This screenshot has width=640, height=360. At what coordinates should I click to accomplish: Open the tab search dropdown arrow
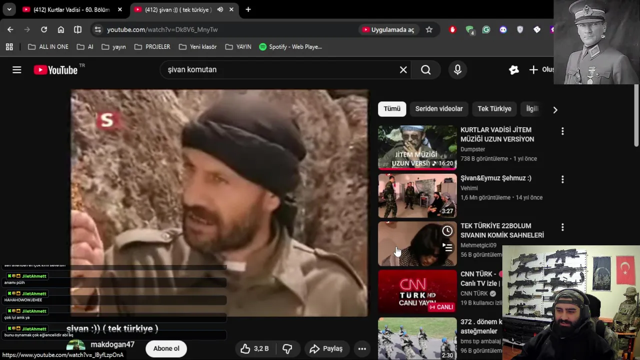pos(9,9)
